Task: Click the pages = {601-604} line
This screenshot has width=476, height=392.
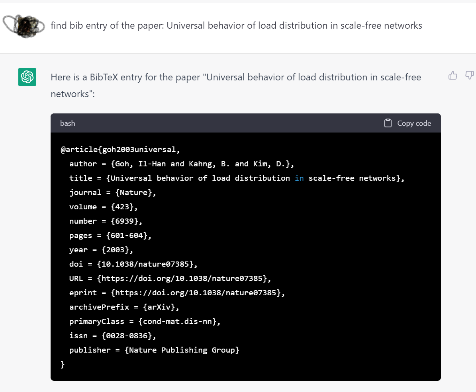Action: pos(110,236)
